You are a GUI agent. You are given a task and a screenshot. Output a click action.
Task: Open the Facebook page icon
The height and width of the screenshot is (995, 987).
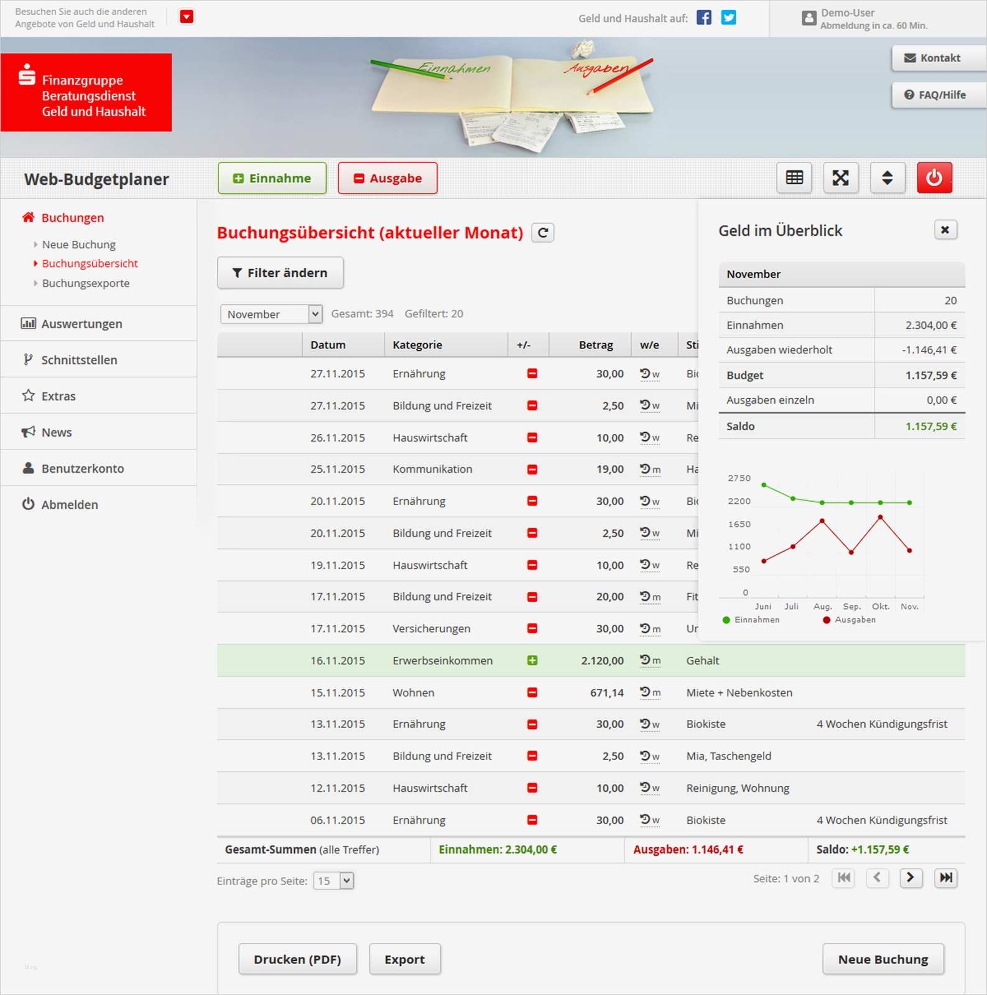click(x=703, y=17)
